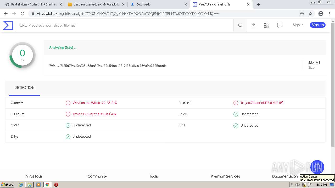335x188 pixels.
Task: Click the Analyzing (5.5s) status text
Action: 63,48
